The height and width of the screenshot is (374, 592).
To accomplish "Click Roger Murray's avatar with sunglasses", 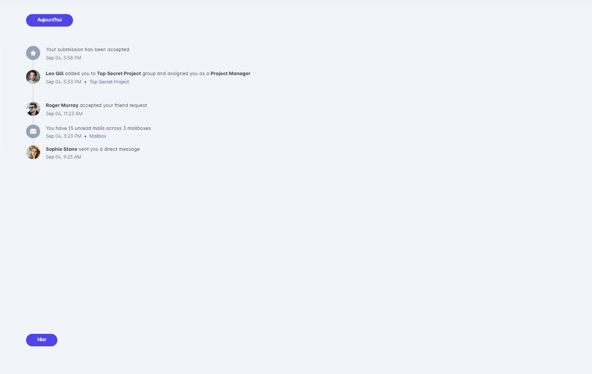I will (33, 108).
